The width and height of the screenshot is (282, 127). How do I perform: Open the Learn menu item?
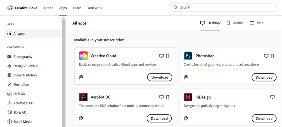77,8
